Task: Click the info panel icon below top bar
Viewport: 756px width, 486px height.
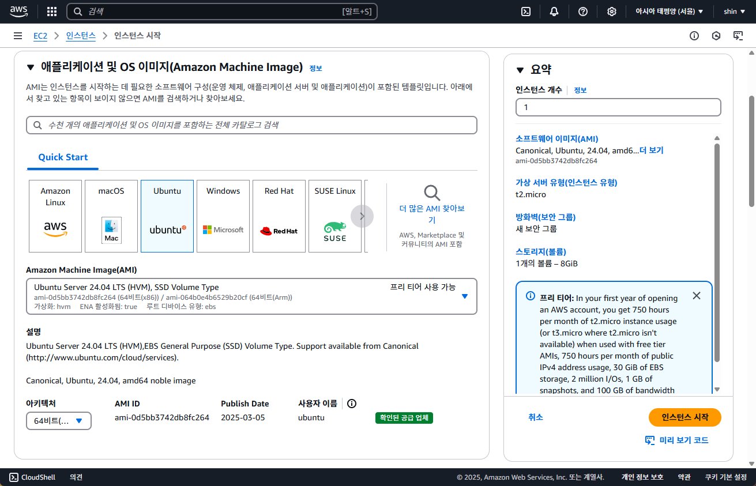Action: pos(694,36)
